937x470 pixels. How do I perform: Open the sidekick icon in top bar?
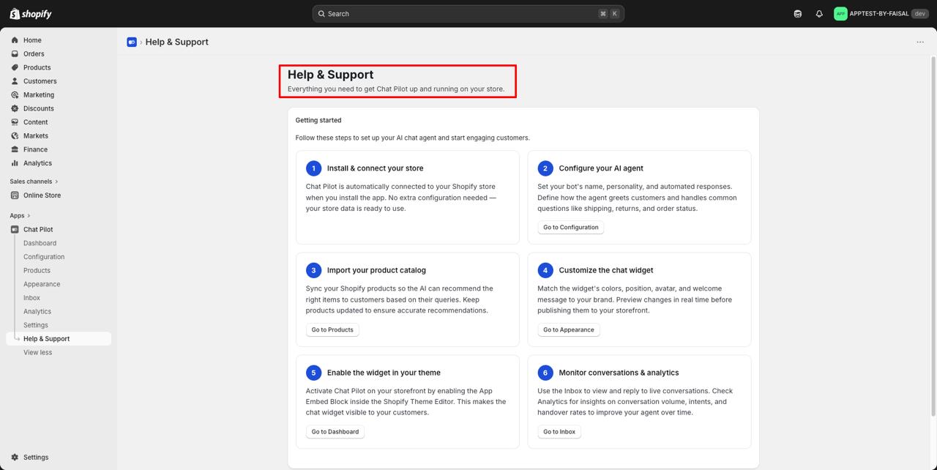point(798,14)
